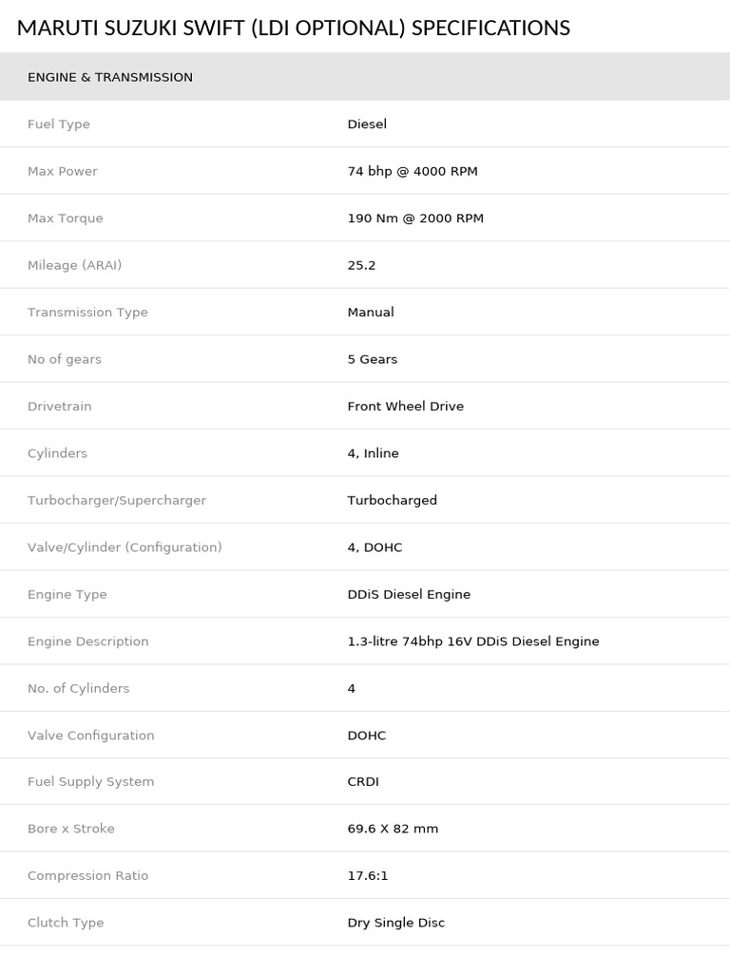Click the 74 bhp @ 4000 RPM value
The image size is (730, 973).
(413, 171)
